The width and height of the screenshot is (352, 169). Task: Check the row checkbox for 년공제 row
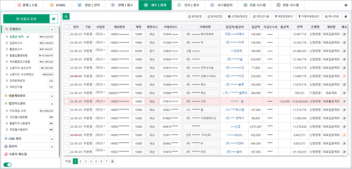(x=66, y=51)
